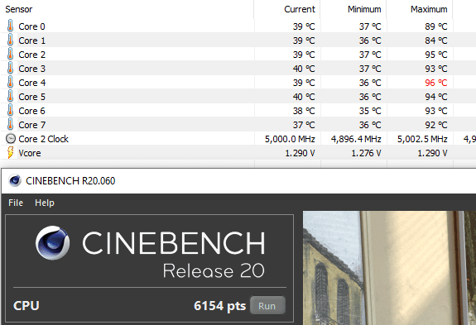Select the Core 2 sensor label
476x325 pixels.
click(31, 55)
